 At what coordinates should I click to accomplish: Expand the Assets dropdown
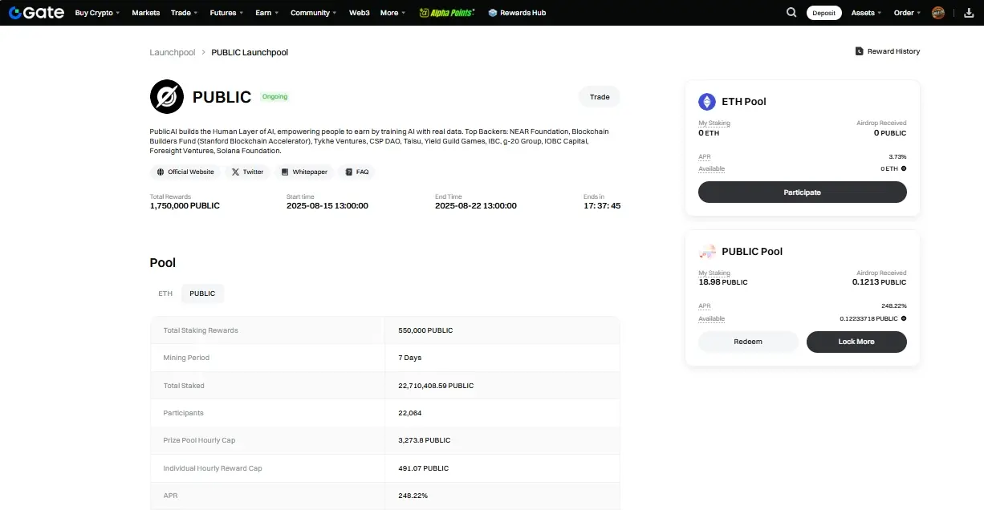tap(866, 13)
